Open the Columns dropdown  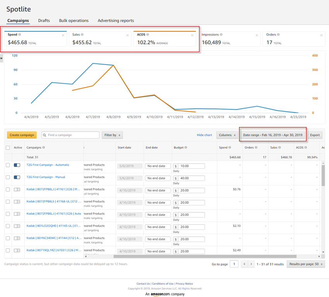[227, 135]
